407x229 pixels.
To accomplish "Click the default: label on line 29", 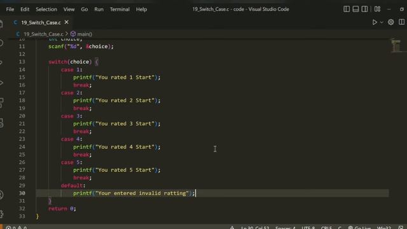I will (73, 186).
